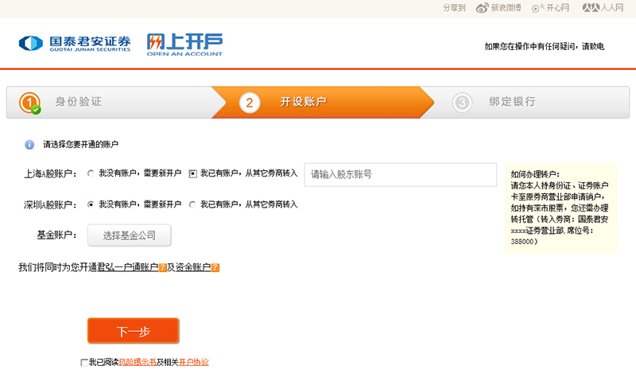
Task: Select step 2 开设账户 tab
Action: [303, 102]
